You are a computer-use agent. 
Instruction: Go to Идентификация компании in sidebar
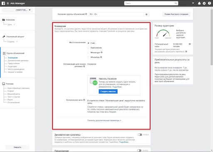tap(18, 88)
